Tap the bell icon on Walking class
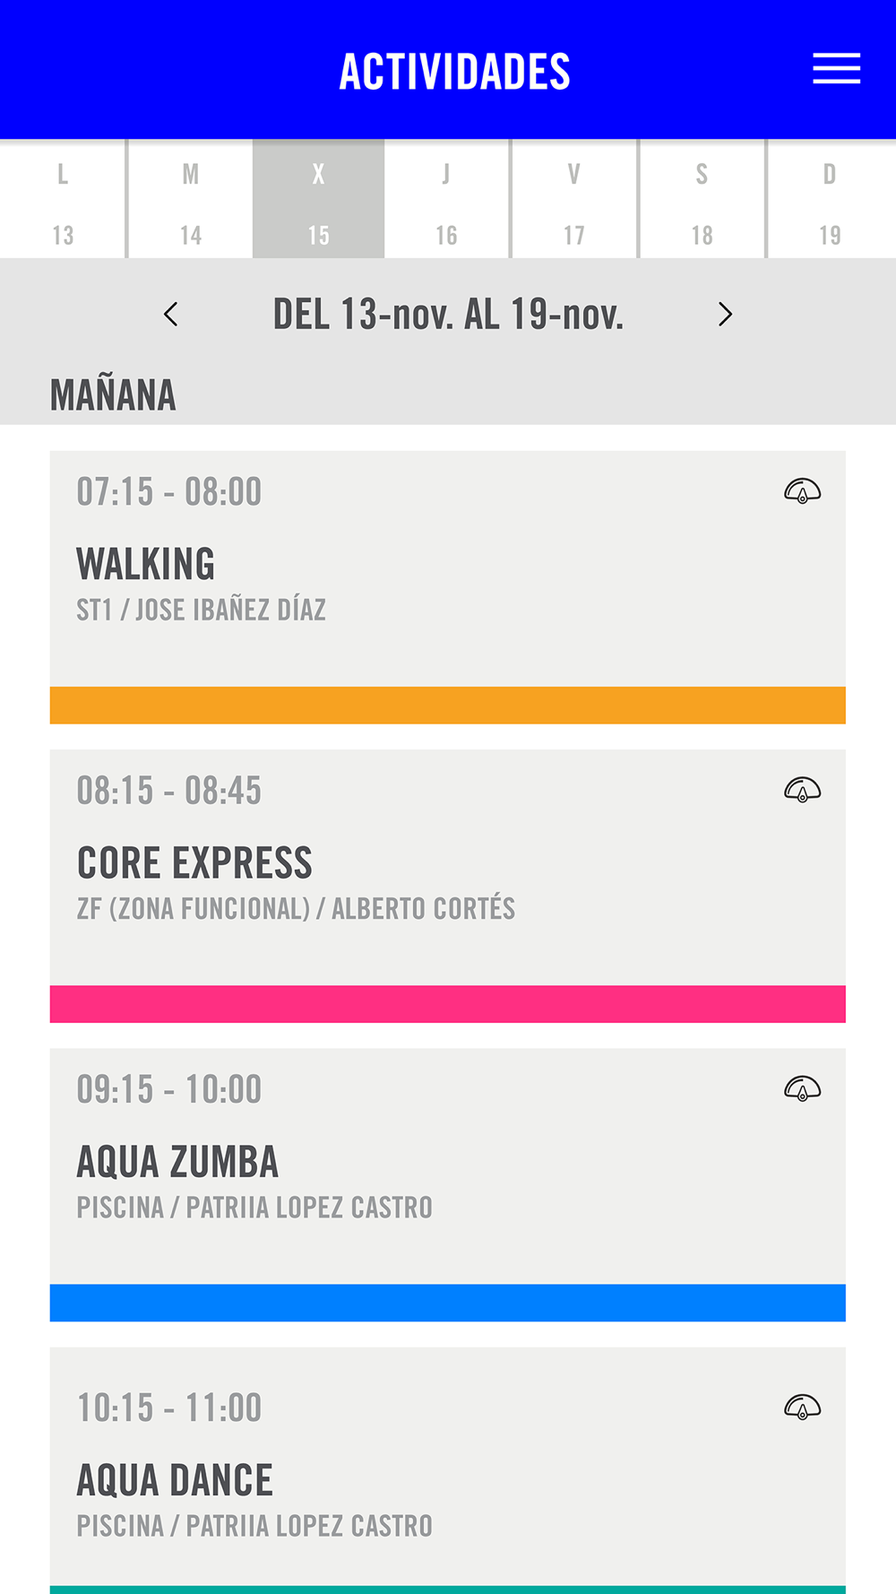 (802, 491)
